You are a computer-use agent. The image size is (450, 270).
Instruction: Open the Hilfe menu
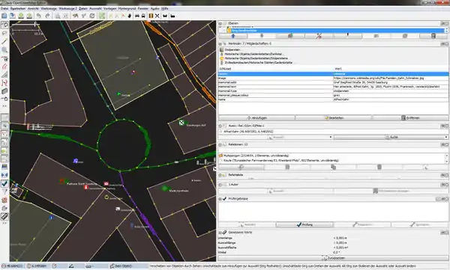pos(165,8)
